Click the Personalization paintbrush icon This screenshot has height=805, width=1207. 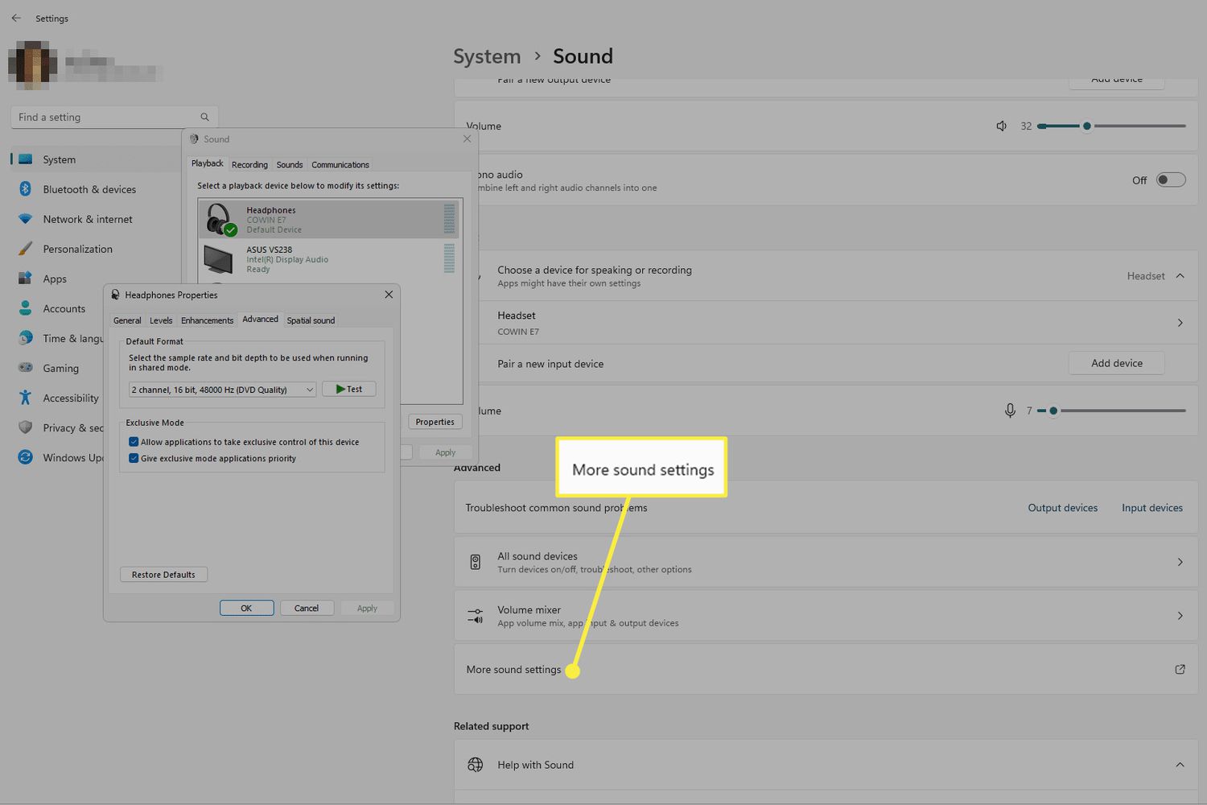coord(25,249)
